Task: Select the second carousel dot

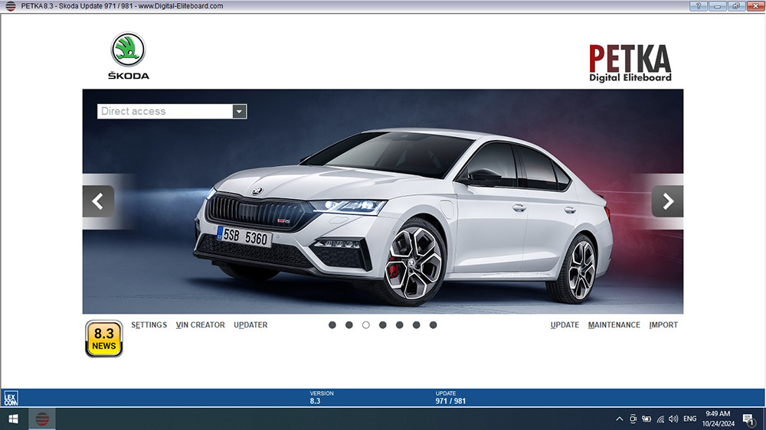Action: pyautogui.click(x=349, y=325)
